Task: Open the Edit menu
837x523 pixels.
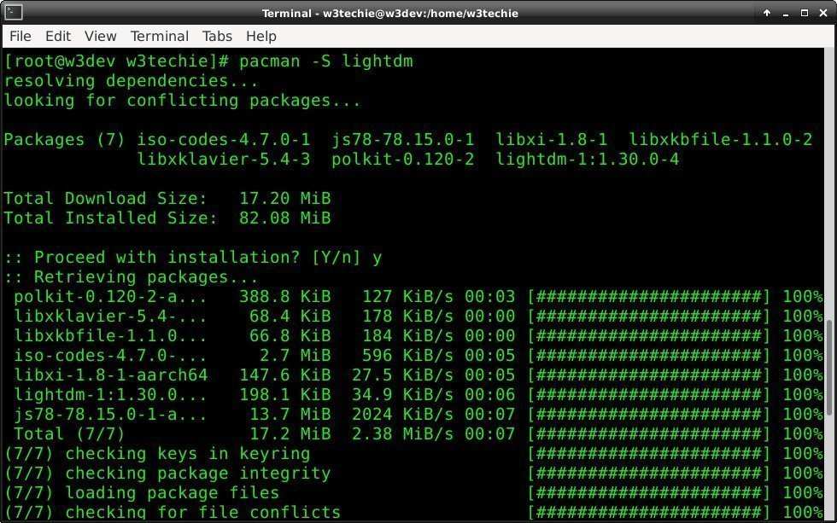Action: [57, 36]
